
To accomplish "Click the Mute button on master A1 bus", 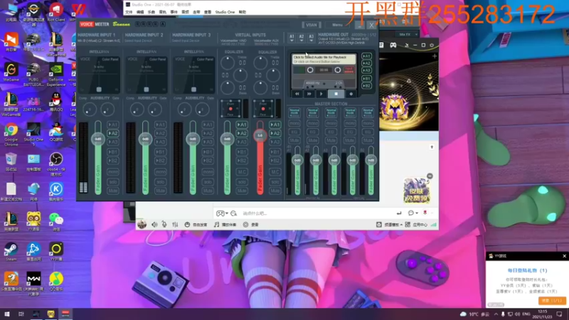I will pos(294,140).
